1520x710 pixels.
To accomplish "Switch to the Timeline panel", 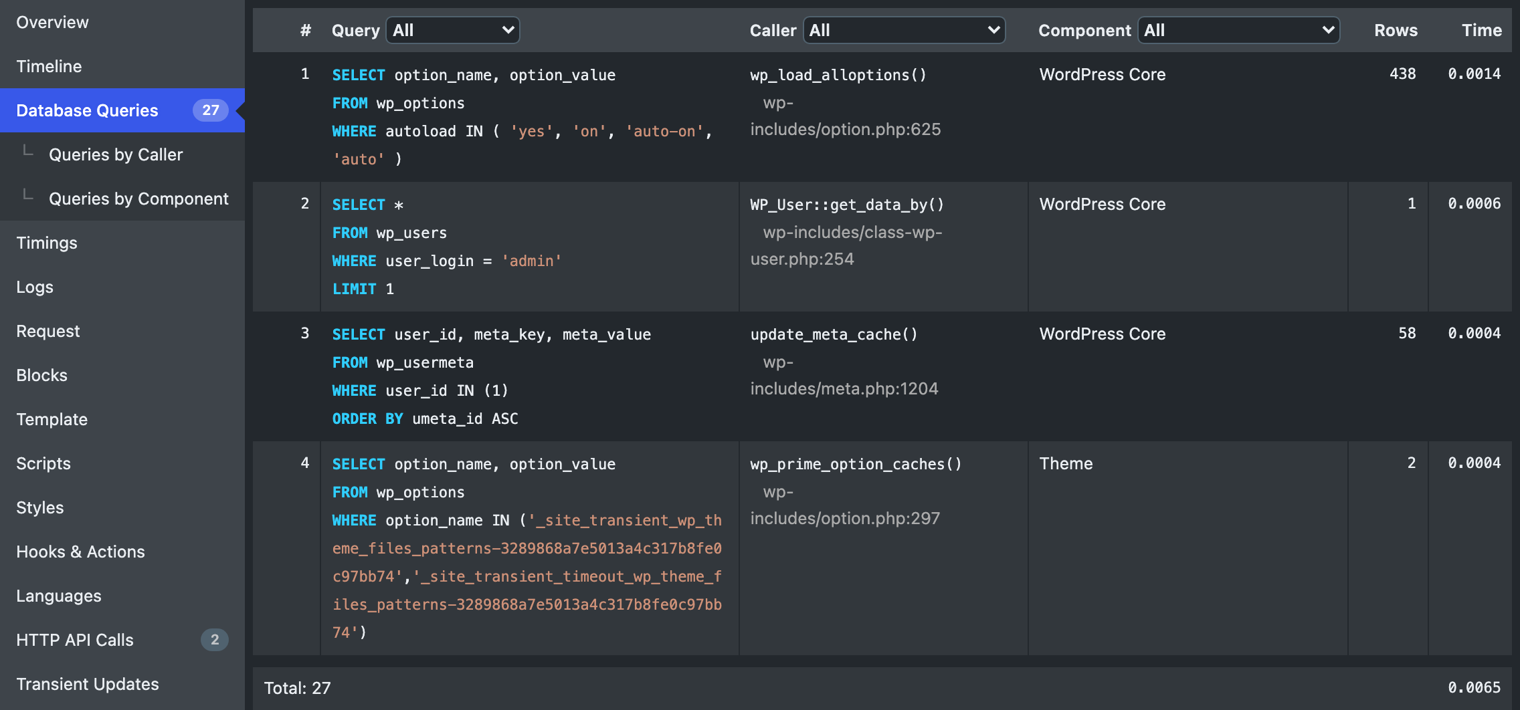I will pyautogui.click(x=49, y=66).
